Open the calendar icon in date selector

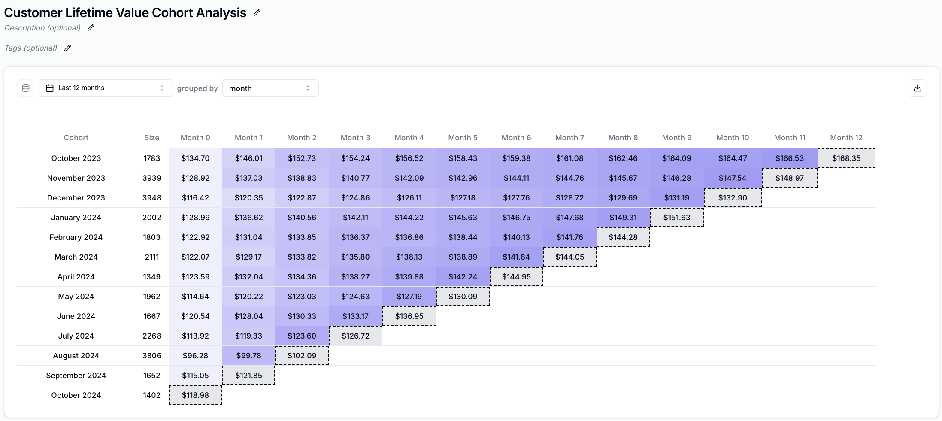coord(50,88)
